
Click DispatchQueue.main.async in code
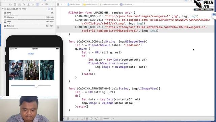coord(108,63)
